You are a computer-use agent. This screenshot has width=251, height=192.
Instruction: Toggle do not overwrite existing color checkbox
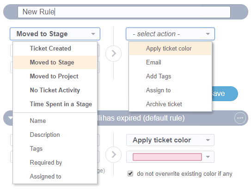pyautogui.click(x=130, y=174)
